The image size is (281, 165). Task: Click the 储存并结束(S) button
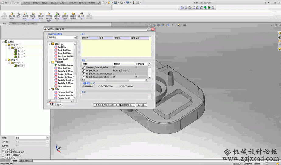click(x=126, y=105)
